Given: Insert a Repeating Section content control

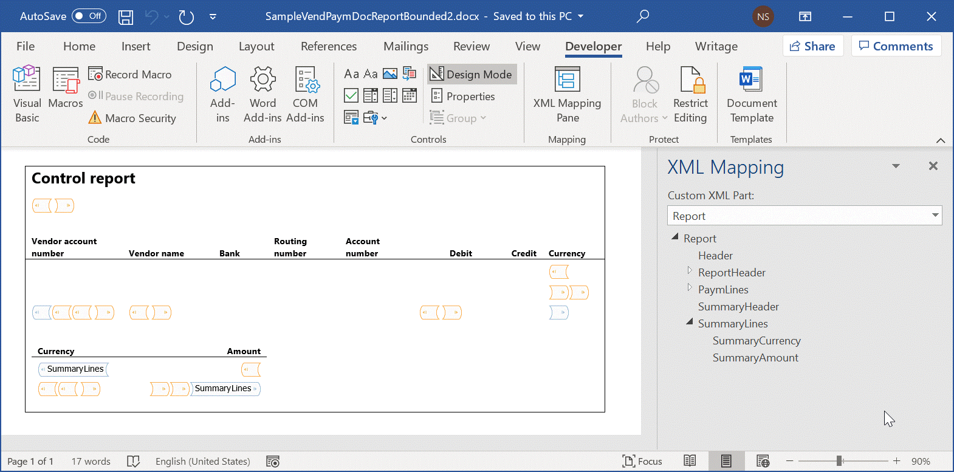Looking at the screenshot, I should coord(351,117).
